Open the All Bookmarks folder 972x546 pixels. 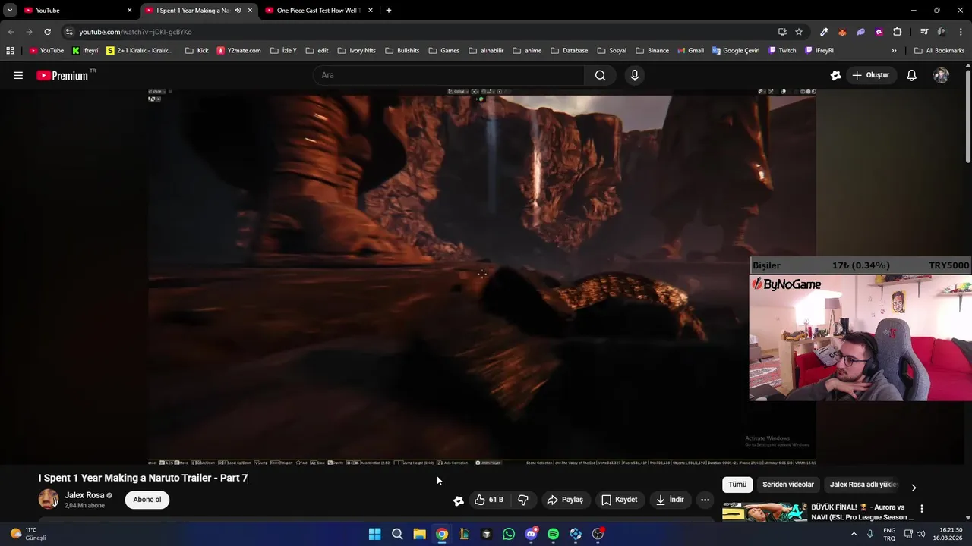(x=939, y=51)
